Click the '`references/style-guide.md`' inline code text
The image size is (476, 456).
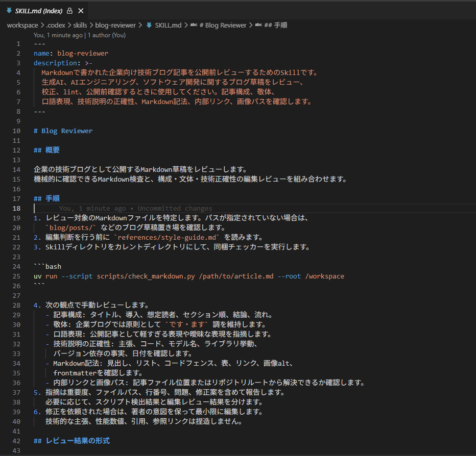(x=166, y=237)
